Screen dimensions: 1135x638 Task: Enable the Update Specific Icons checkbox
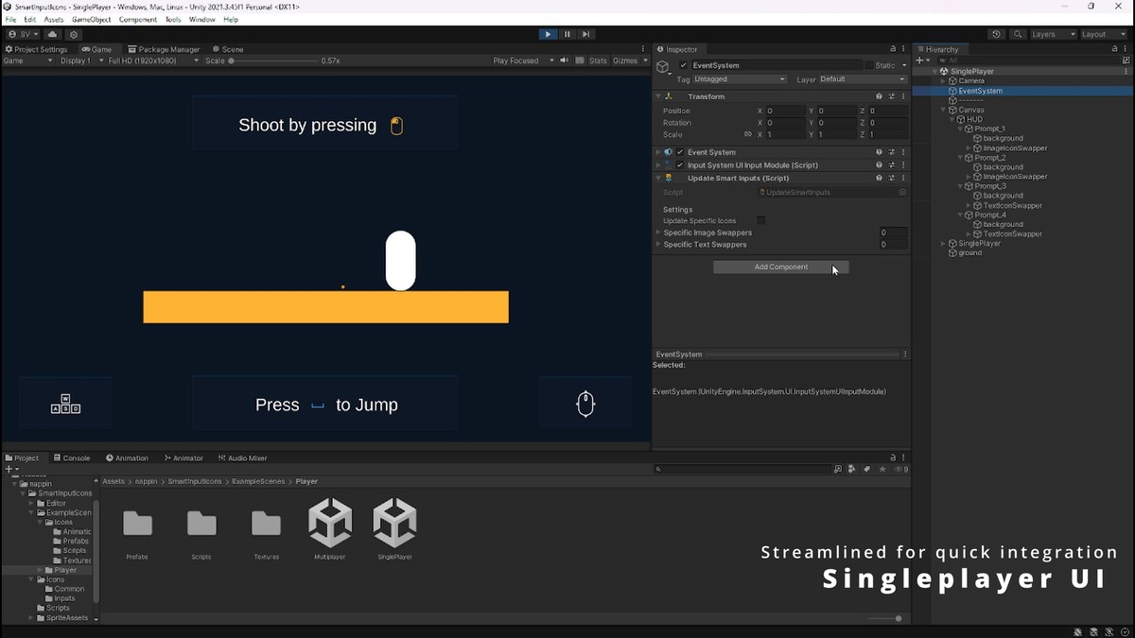(762, 220)
